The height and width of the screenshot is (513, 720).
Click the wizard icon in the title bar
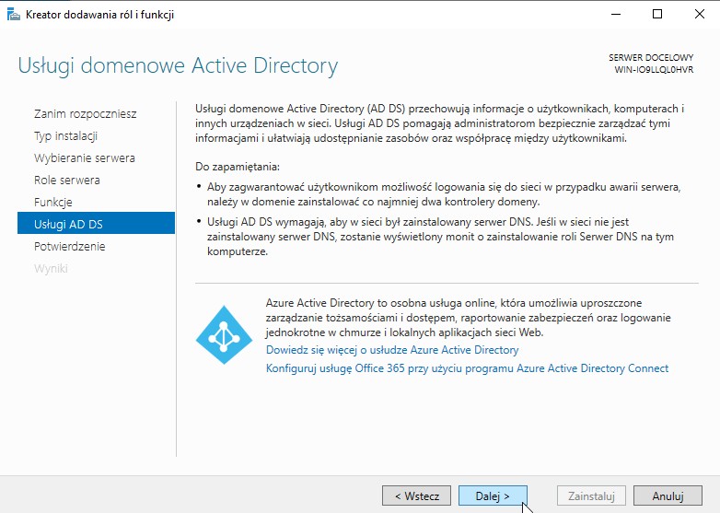point(14,14)
